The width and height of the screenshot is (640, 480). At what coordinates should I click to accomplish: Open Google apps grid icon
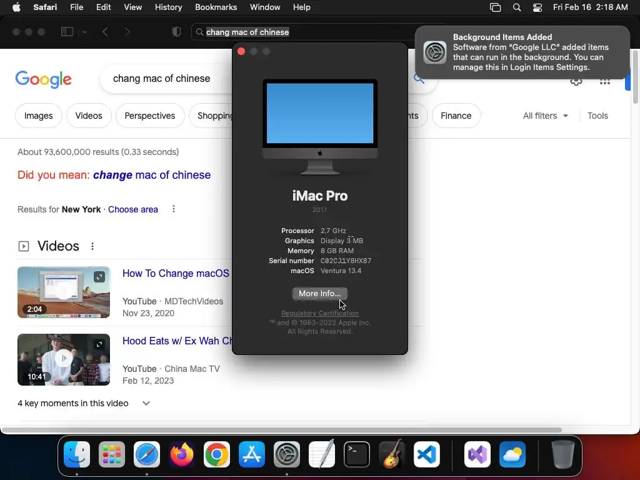(605, 81)
